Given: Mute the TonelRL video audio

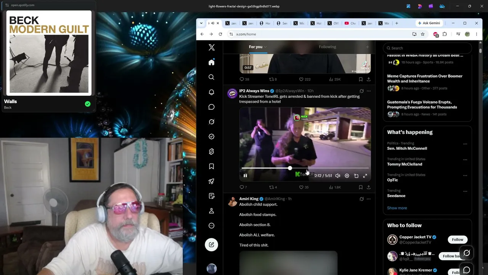Looking at the screenshot, I should point(338,176).
